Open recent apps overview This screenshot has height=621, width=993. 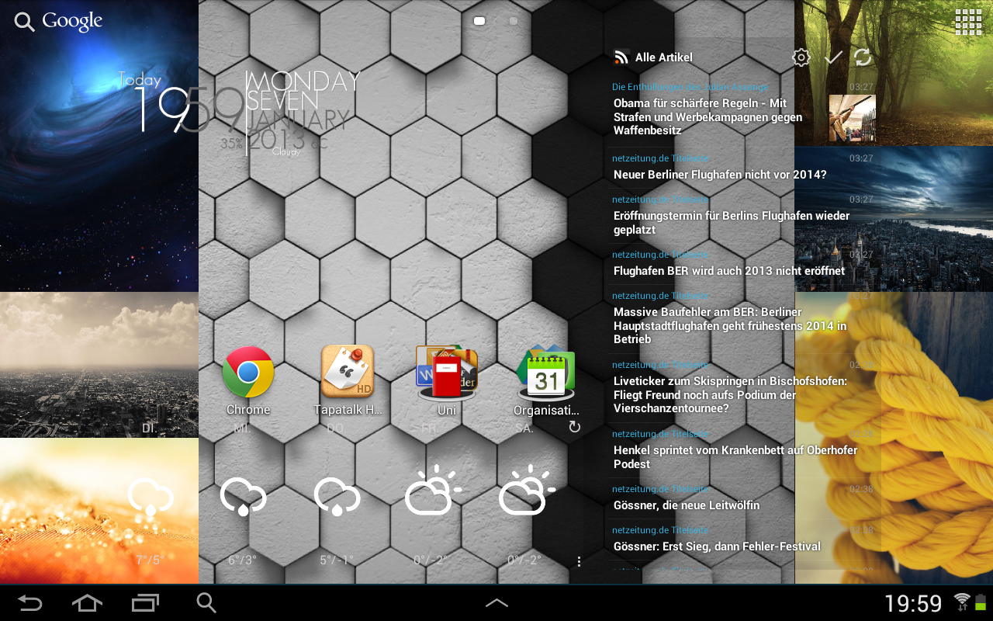145,603
